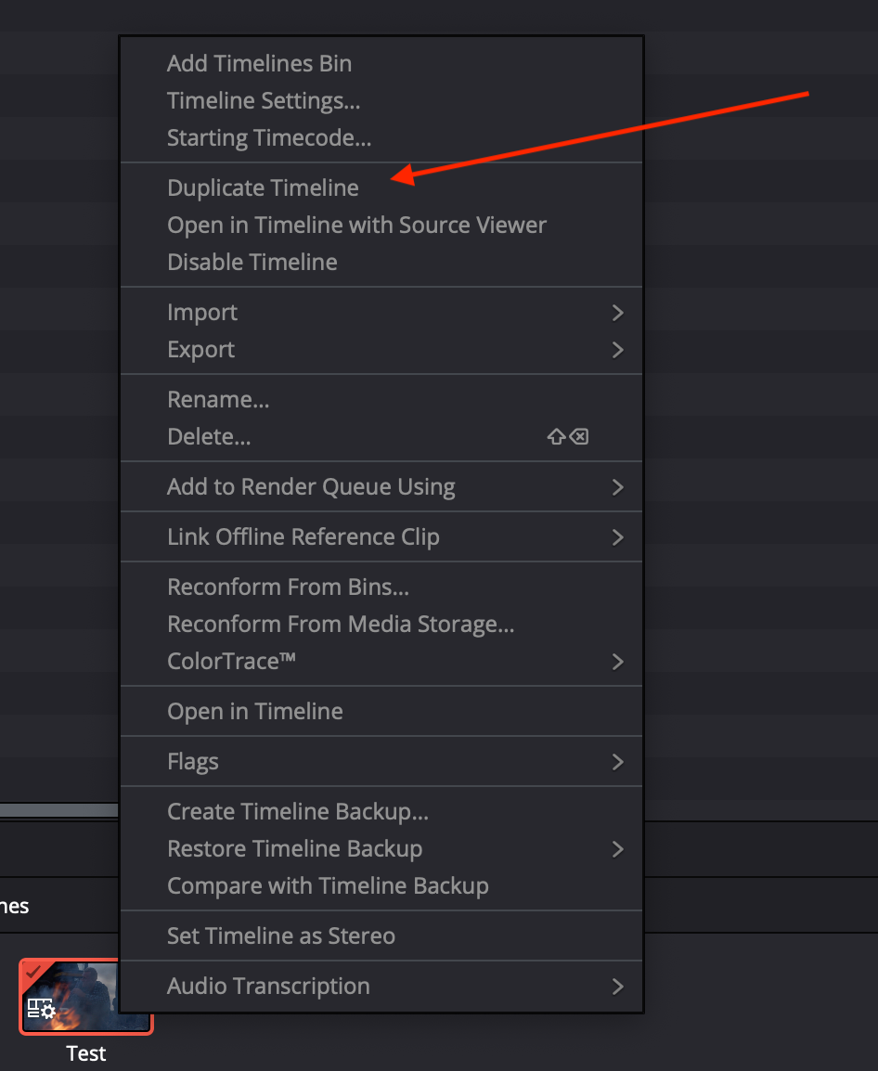Open Add to Render Queue Using submenu

pos(381,487)
